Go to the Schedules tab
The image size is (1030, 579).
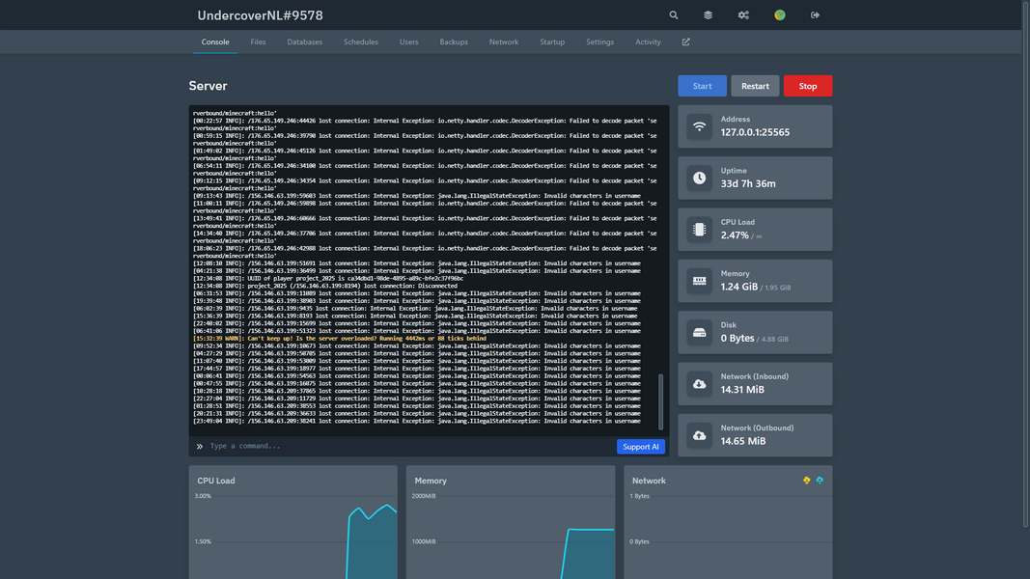(361, 42)
